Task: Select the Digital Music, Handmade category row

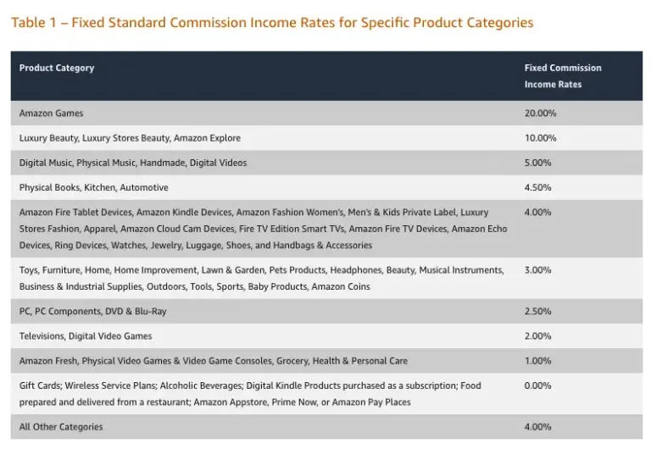Action: tap(133, 163)
